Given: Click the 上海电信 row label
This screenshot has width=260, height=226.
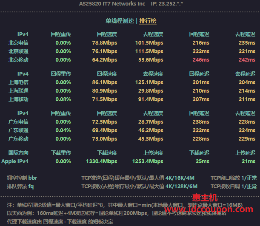Looking at the screenshot, I should (18, 82).
